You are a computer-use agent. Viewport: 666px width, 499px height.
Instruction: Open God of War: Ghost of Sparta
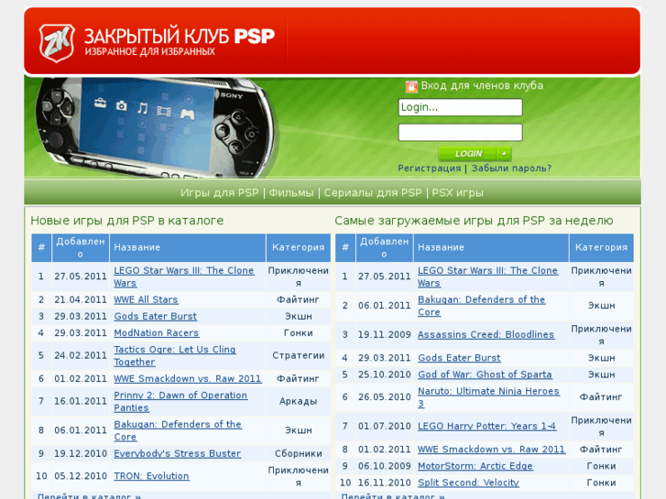pyautogui.click(x=485, y=374)
